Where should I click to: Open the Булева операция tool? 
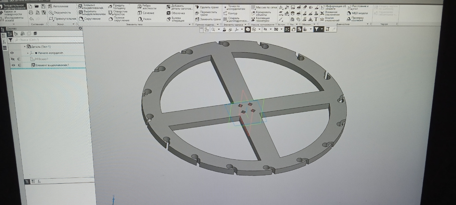[175, 19]
